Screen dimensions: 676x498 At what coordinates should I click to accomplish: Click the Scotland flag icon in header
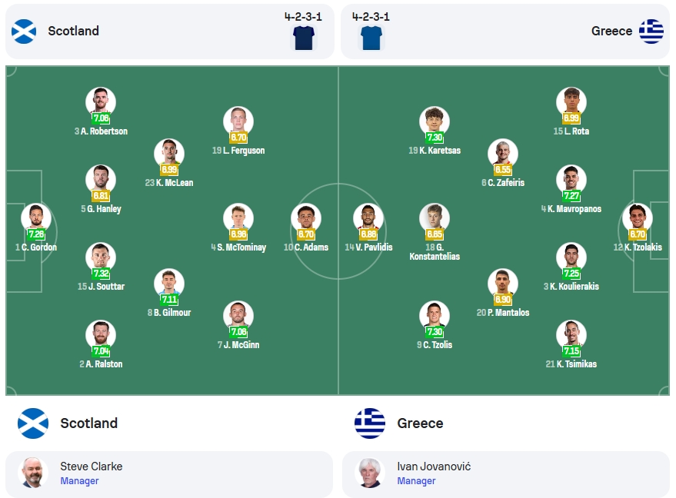(x=24, y=32)
